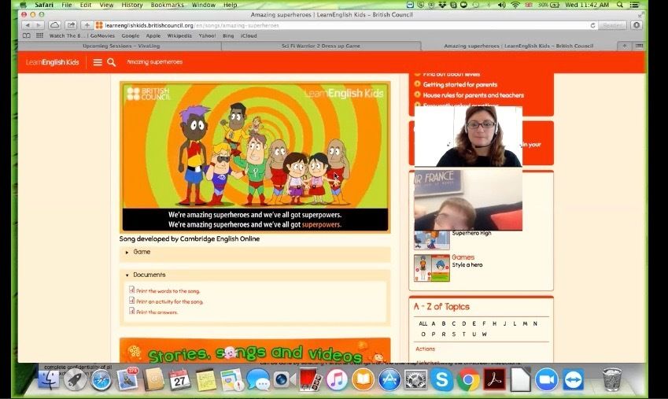
Task: Open iCloud Tabs cloud button
Action: [54, 25]
